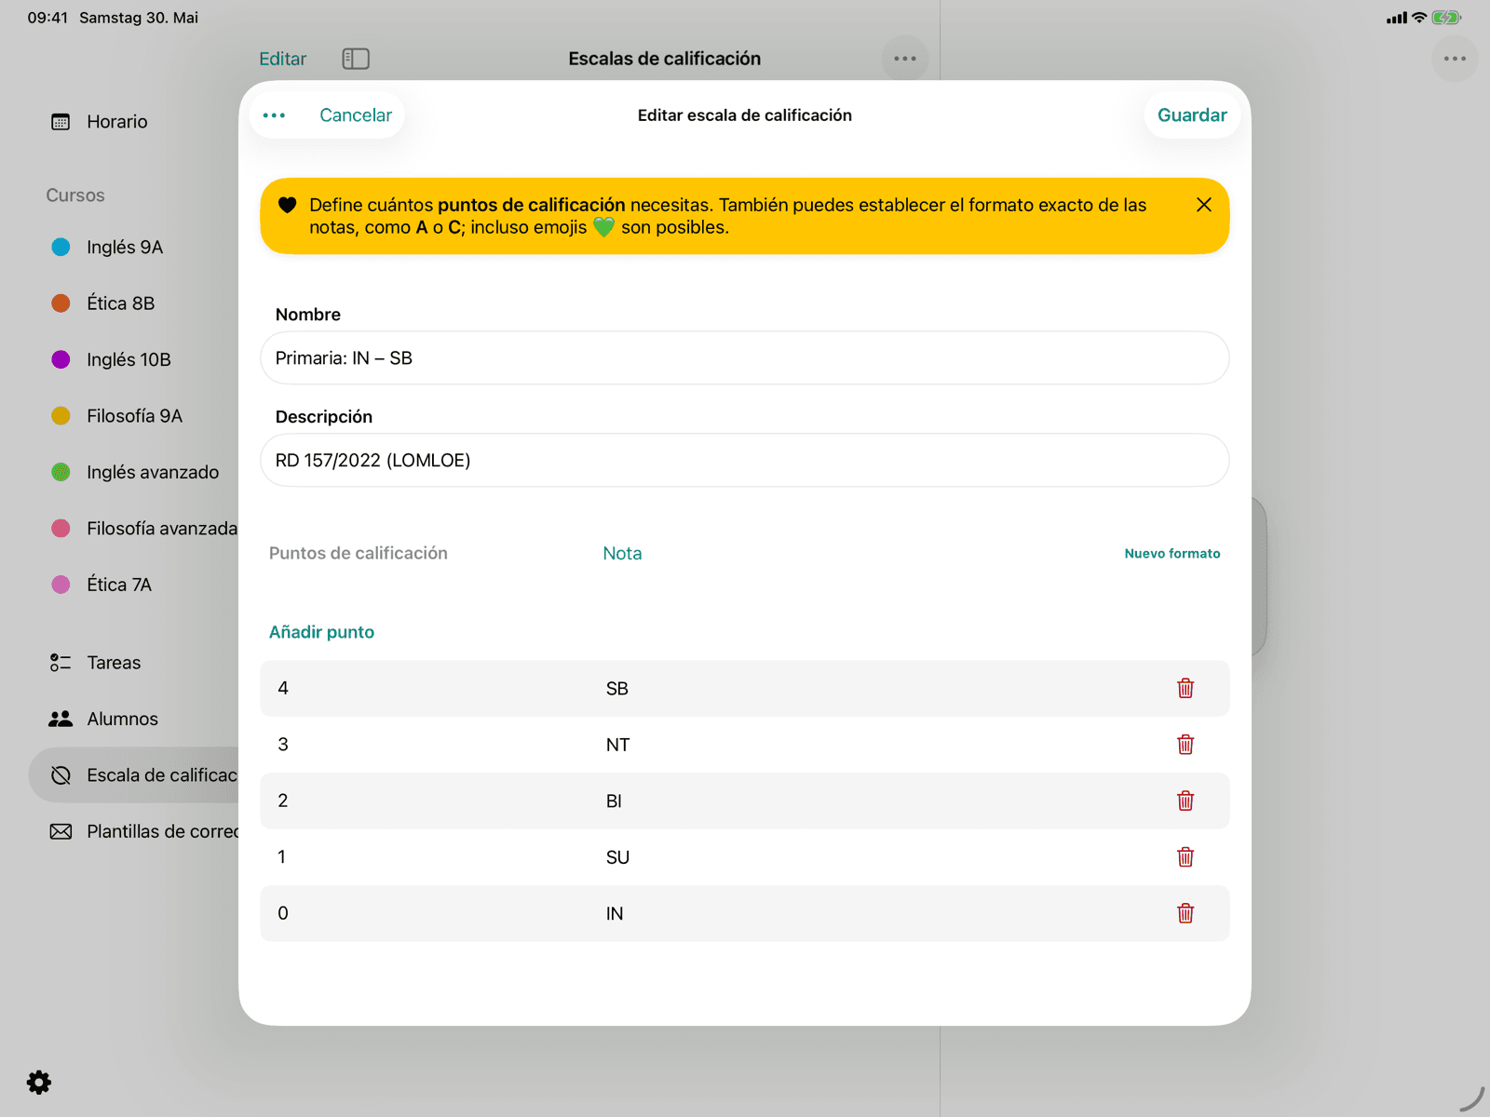The image size is (1490, 1117).
Task: Edit the SU grade label
Action: [x=617, y=857]
